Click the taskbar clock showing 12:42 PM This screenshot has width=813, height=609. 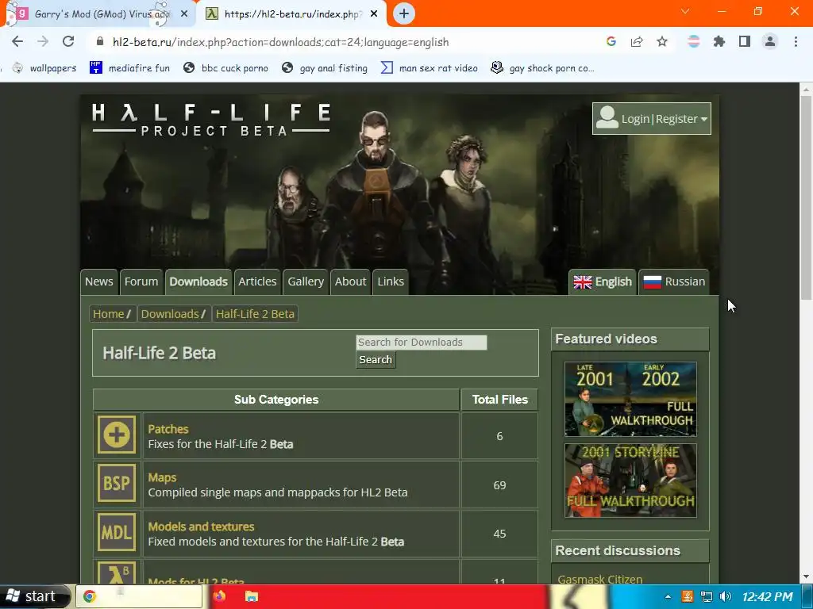[768, 596]
